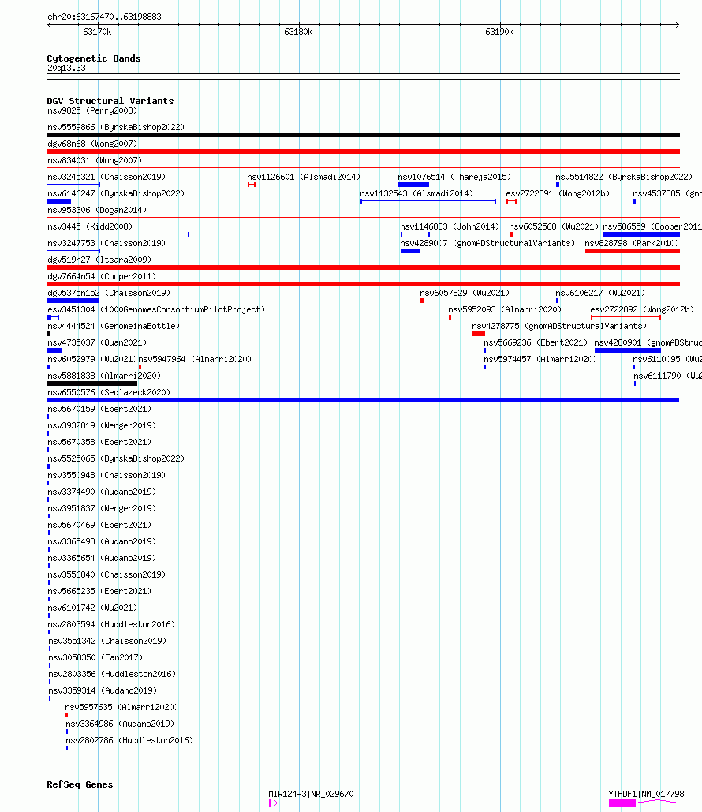Open nsv1126601 (Alsmadi2014) variant label

pos(304,177)
